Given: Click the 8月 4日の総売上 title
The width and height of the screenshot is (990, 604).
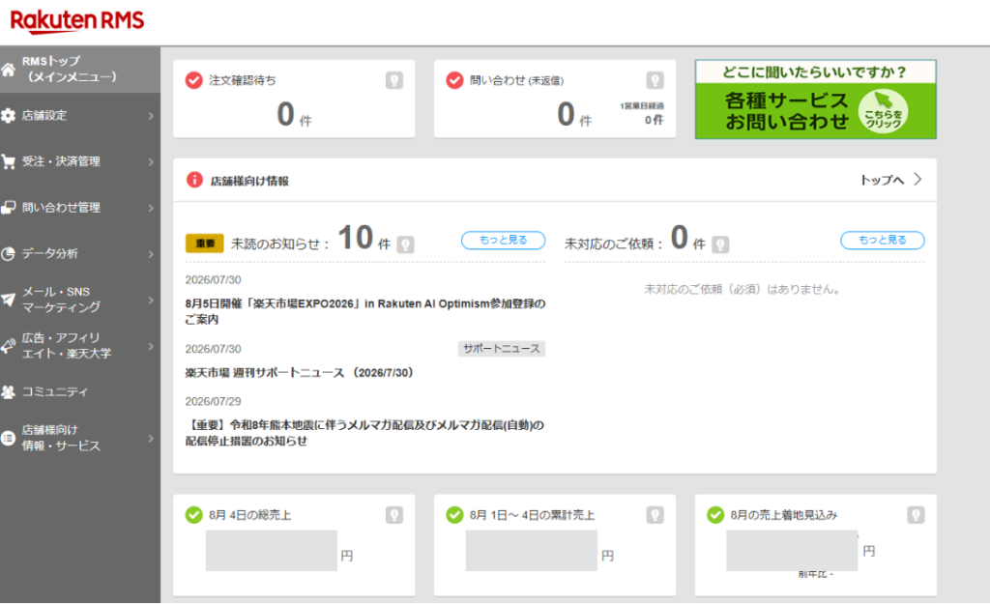Looking at the screenshot, I should (250, 515).
